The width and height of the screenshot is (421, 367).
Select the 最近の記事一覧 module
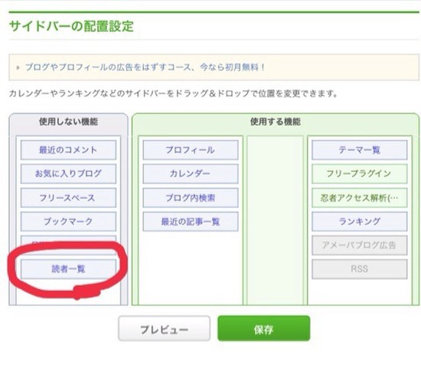[191, 222]
